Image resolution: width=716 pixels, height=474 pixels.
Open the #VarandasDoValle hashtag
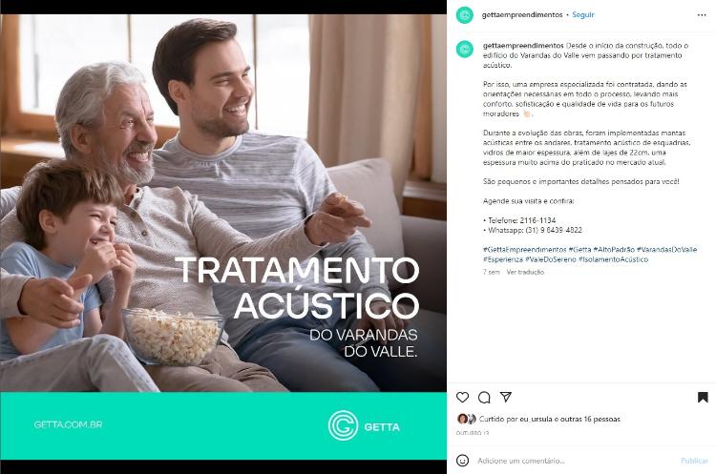tap(666, 250)
